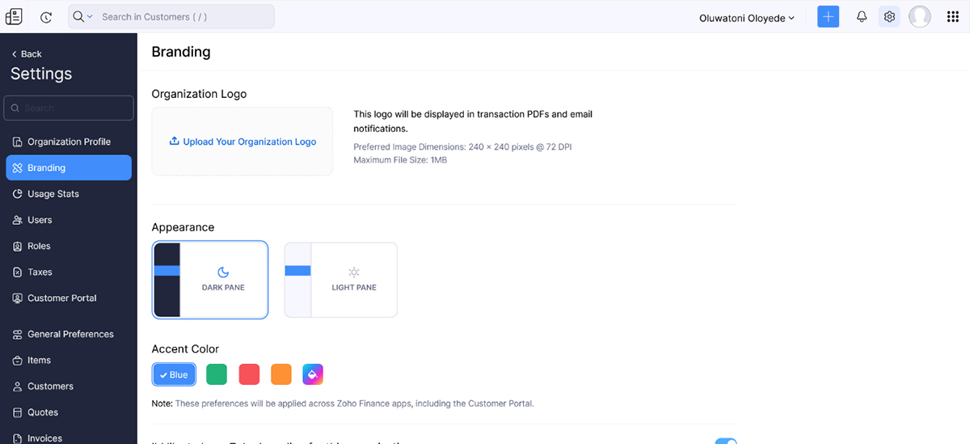970x444 pixels.
Task: Select the Dark Pane appearance option
Action: (x=210, y=280)
